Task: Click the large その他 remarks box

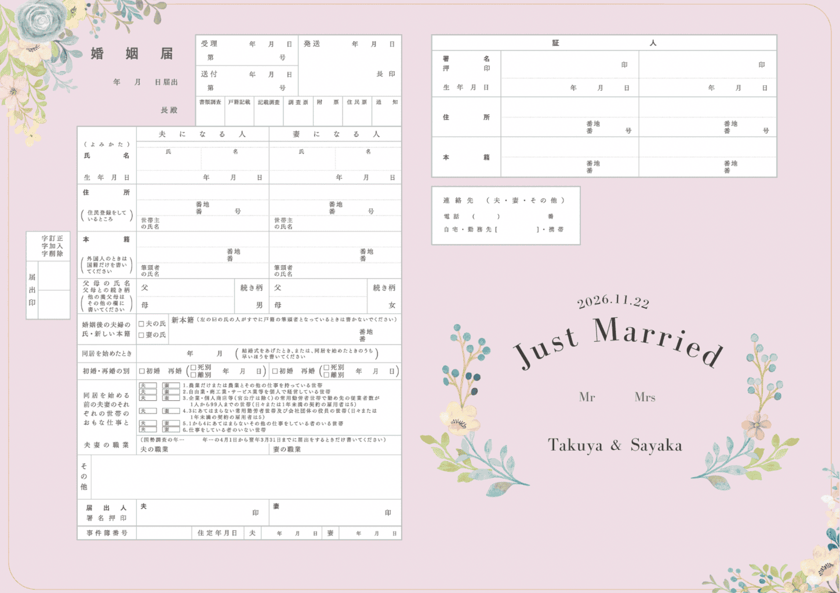Action: 246,477
